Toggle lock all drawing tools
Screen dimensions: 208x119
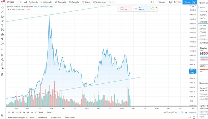tap(2, 64)
